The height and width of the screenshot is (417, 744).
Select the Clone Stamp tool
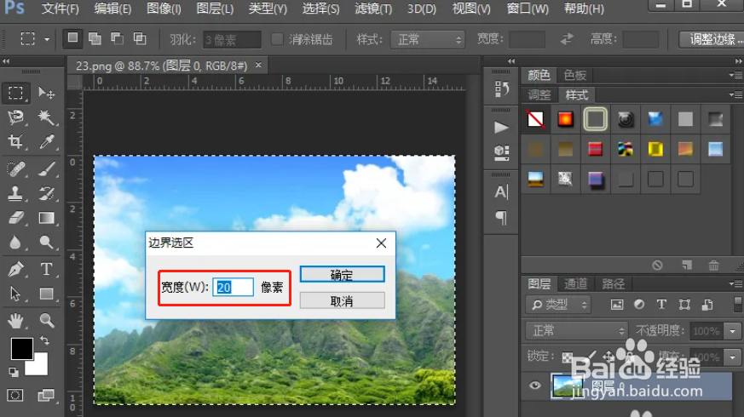[15, 193]
